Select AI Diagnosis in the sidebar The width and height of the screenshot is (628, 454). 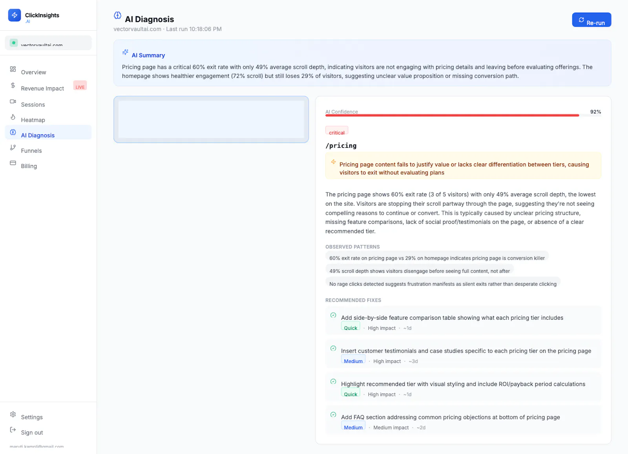point(48,132)
